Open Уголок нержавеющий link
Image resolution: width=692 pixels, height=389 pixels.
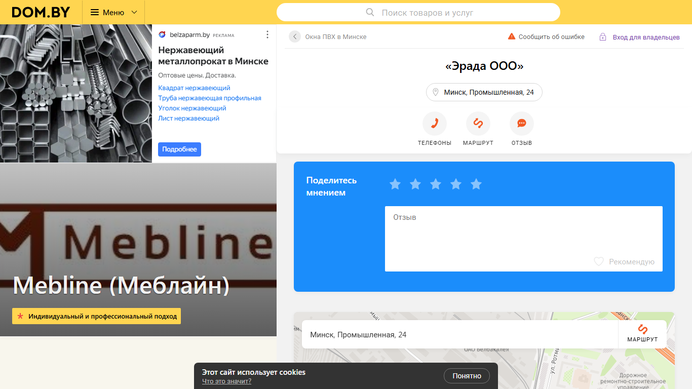[192, 108]
